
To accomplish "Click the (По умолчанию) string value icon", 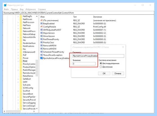I will (x=42, y=20).
